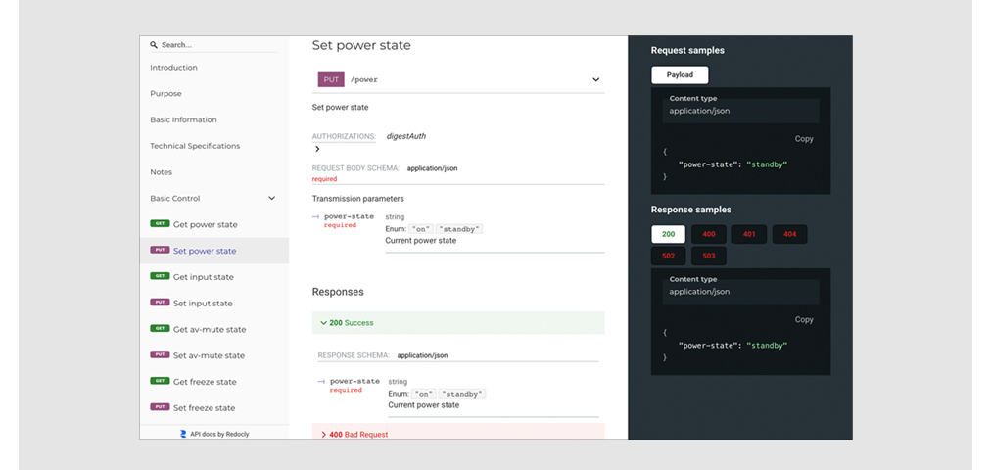
Task: Open the 503 response sample tab
Action: pos(708,257)
